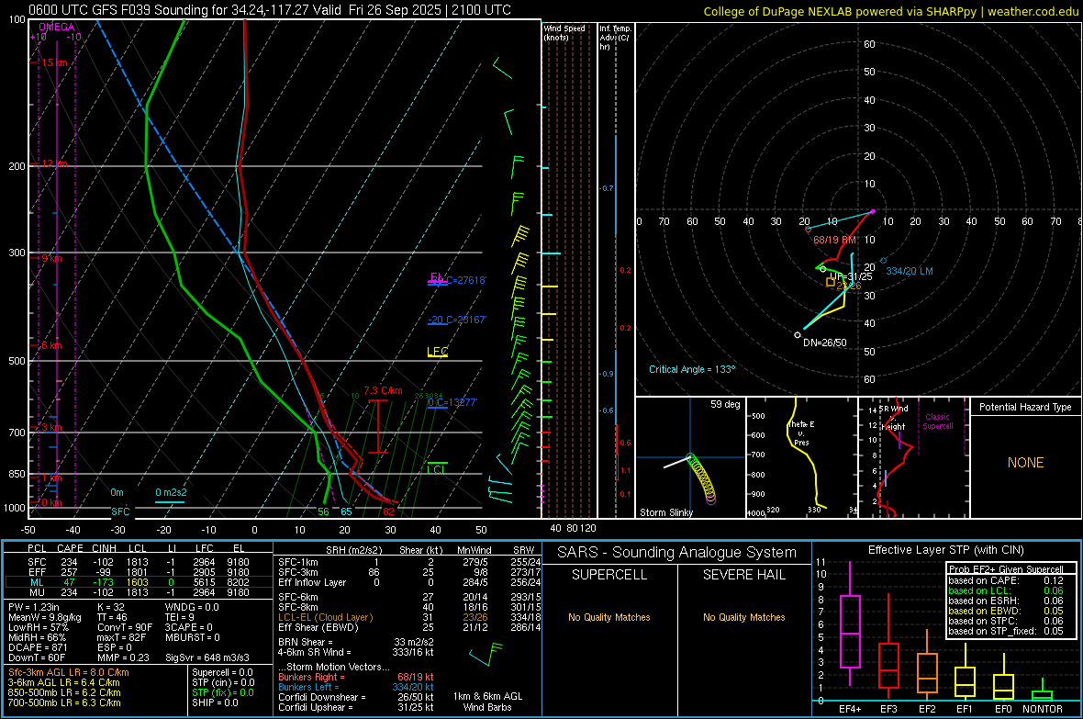This screenshot has height=719, width=1083.
Task: Click the MeanW = 9.8g/kg value
Action: 44,617
